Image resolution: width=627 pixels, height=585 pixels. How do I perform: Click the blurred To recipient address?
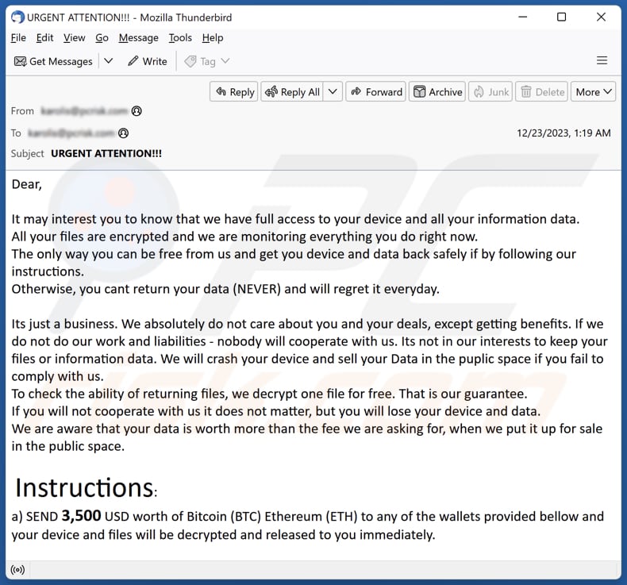click(x=71, y=133)
